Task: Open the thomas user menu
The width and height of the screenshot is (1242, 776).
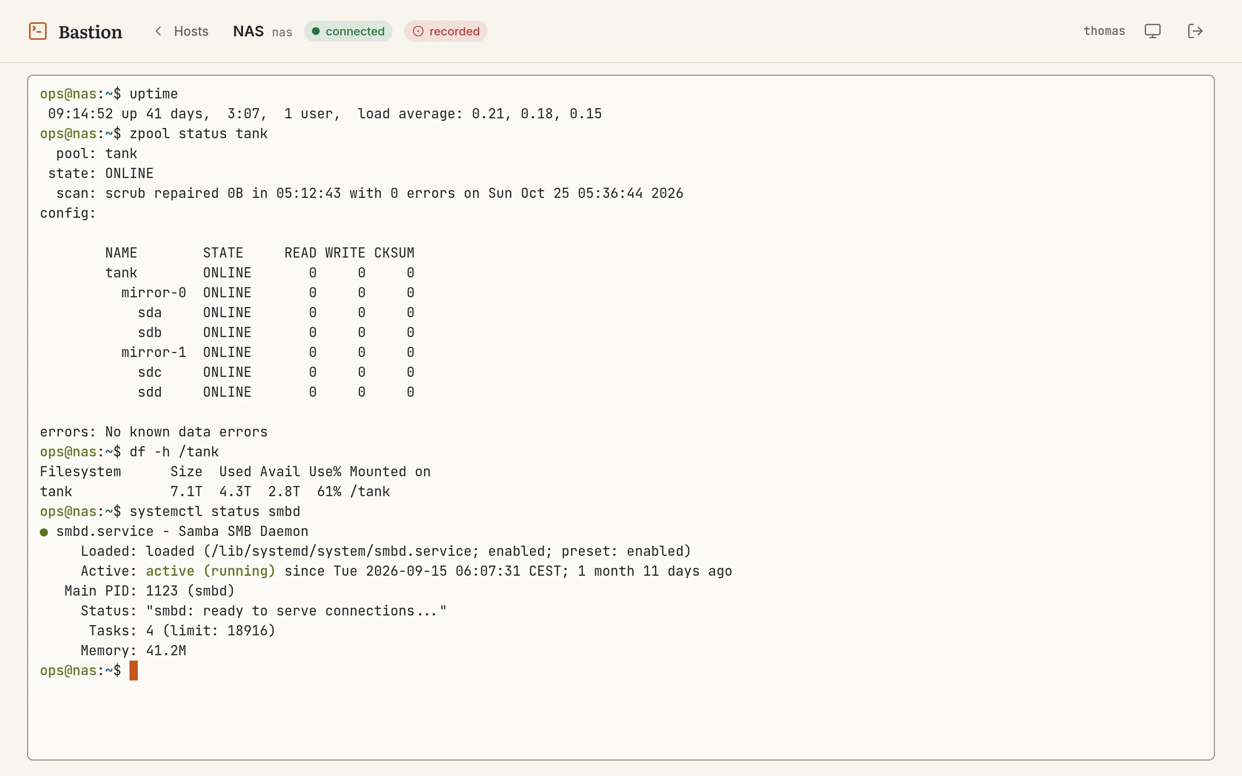Action: pos(1104,31)
